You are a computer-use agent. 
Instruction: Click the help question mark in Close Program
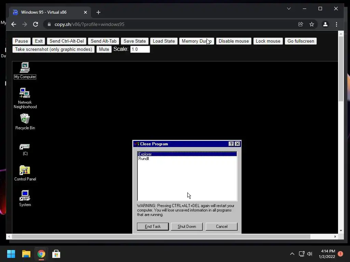click(x=231, y=144)
